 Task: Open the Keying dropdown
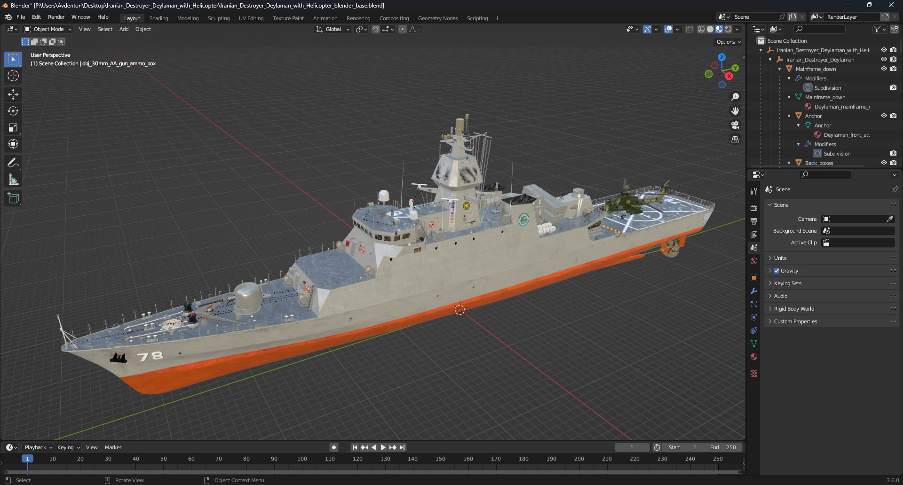click(68, 447)
